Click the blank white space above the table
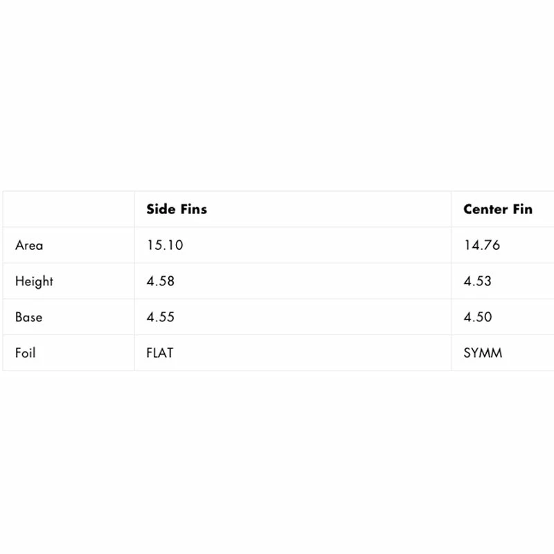This screenshot has height=554, width=554. (277, 97)
